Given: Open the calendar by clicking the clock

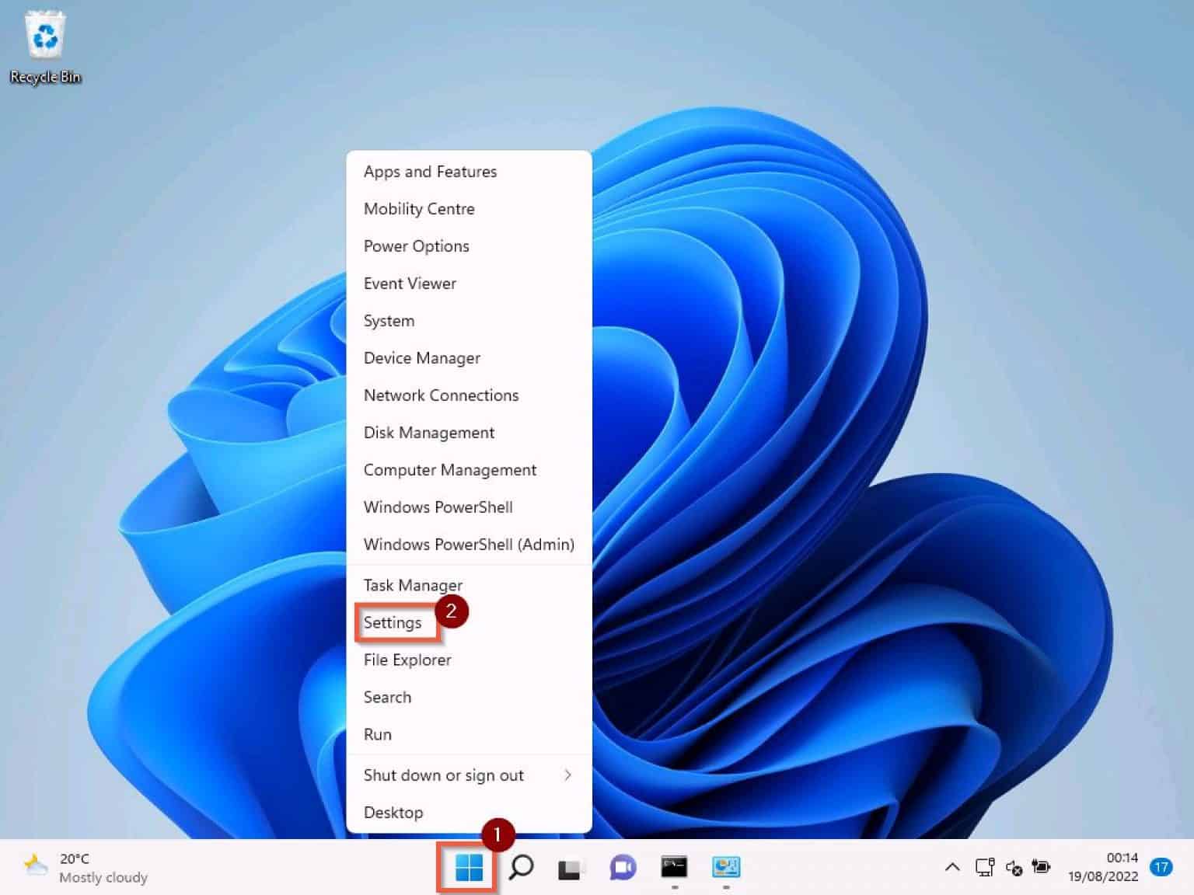Looking at the screenshot, I should pyautogui.click(x=1107, y=868).
